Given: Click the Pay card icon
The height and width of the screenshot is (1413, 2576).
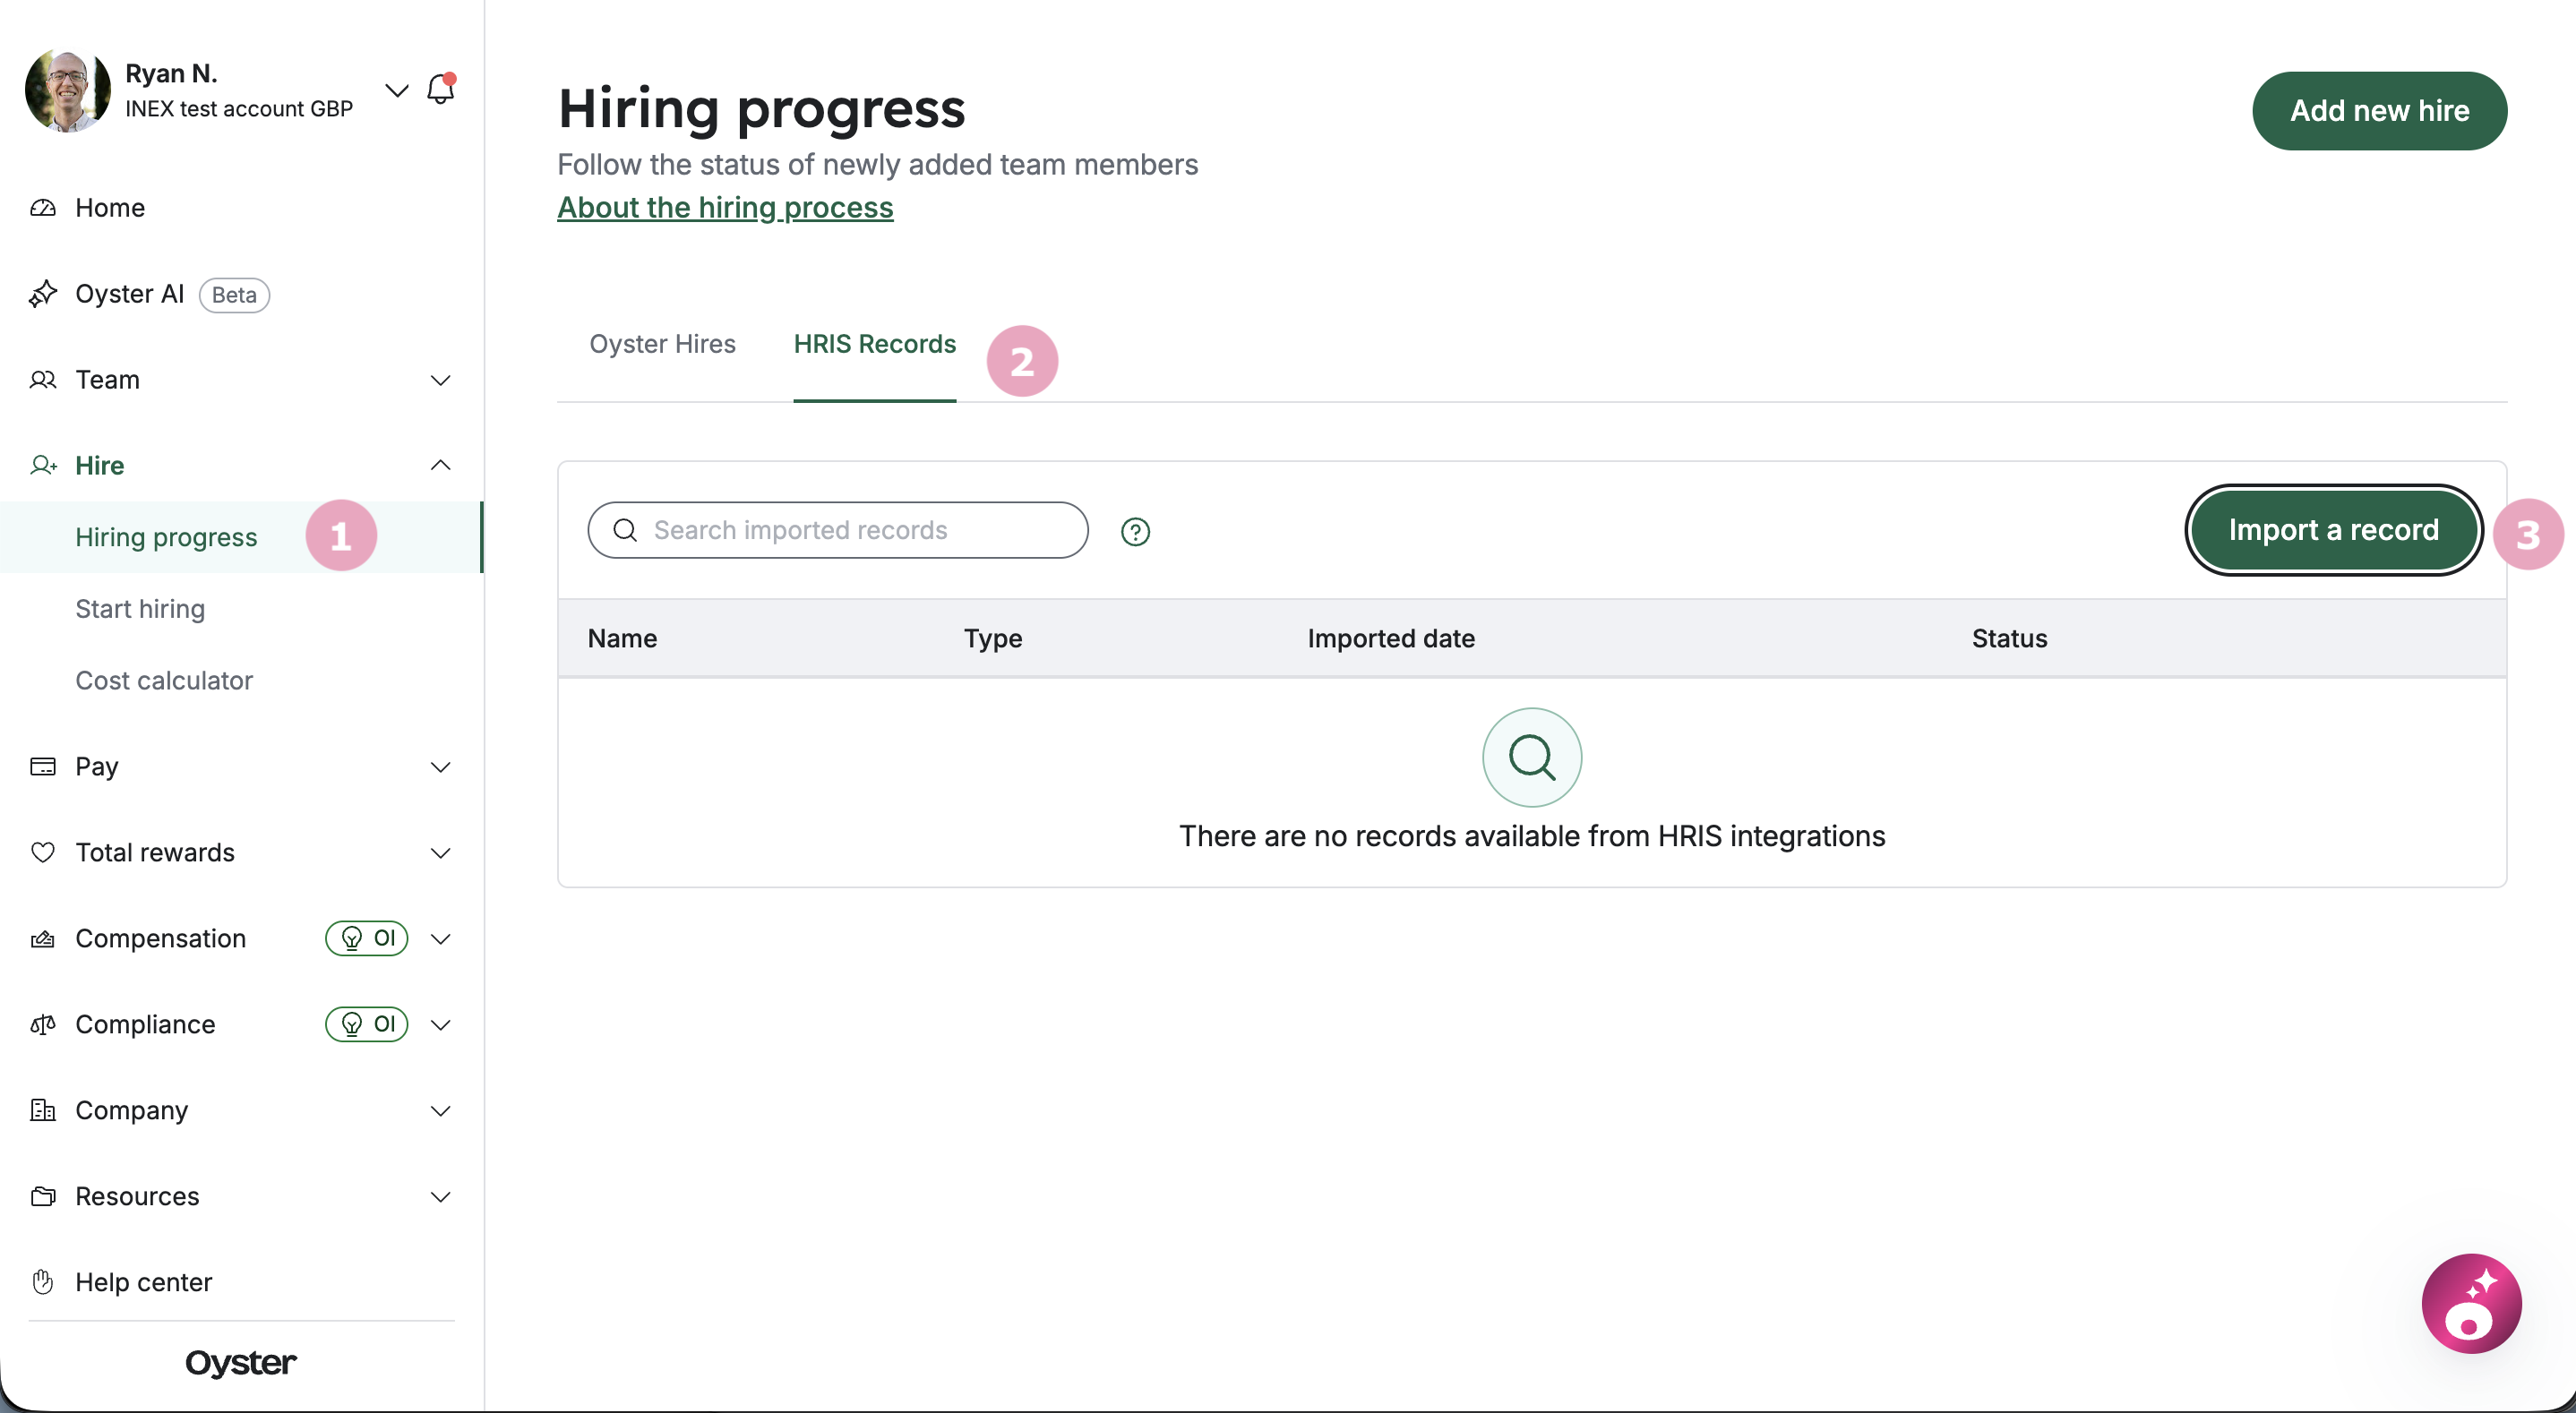Looking at the screenshot, I should tap(43, 767).
